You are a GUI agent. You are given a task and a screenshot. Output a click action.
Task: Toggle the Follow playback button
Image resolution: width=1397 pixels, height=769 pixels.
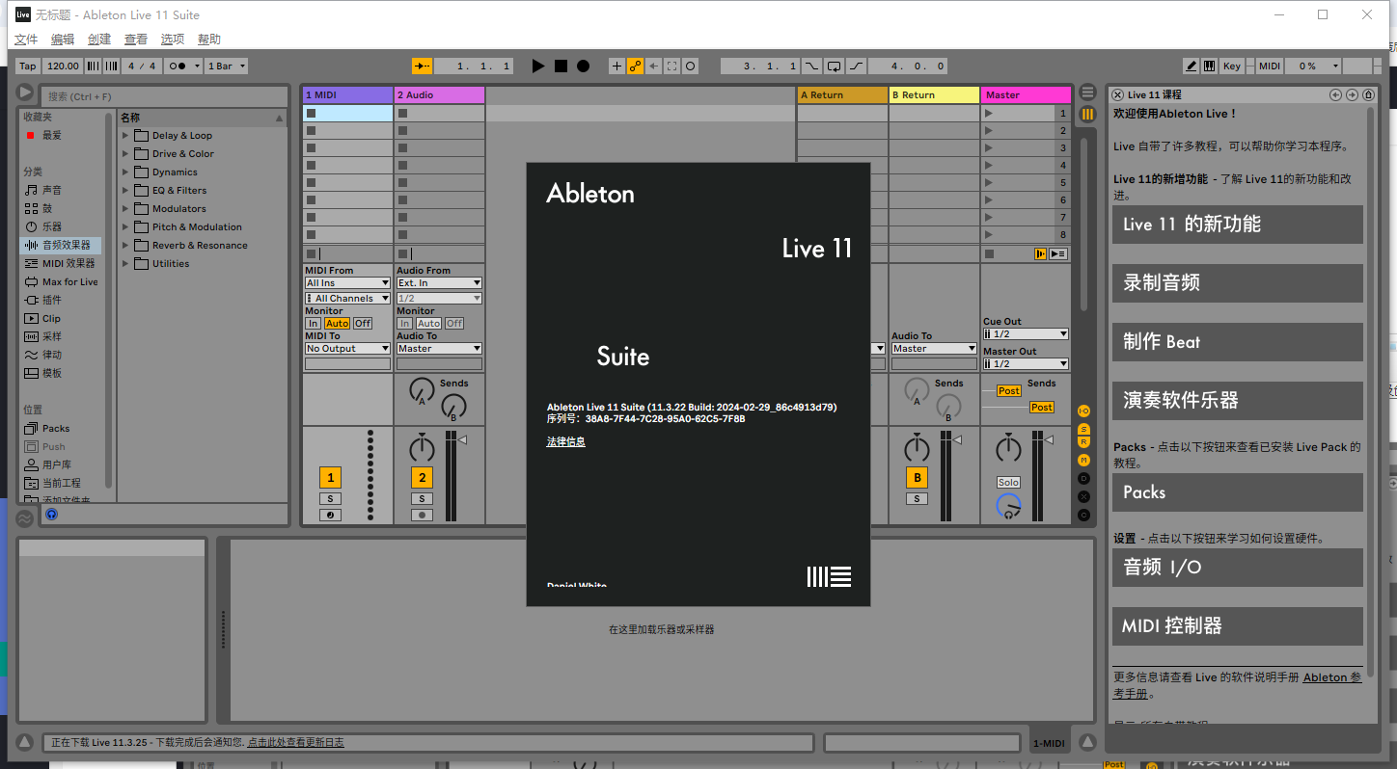tap(423, 66)
